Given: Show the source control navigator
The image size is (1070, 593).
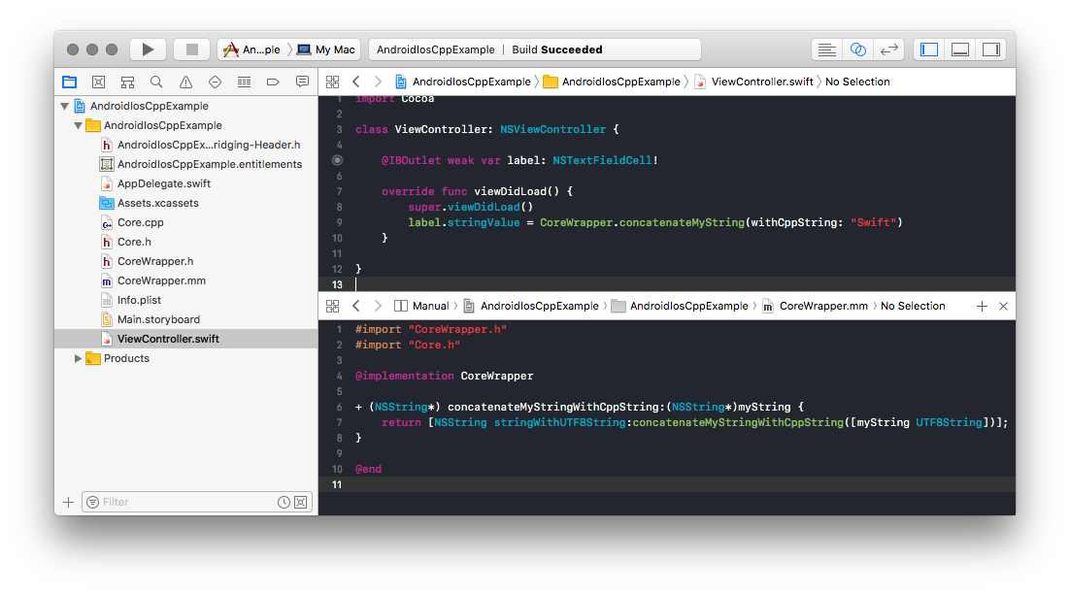Looking at the screenshot, I should [98, 82].
